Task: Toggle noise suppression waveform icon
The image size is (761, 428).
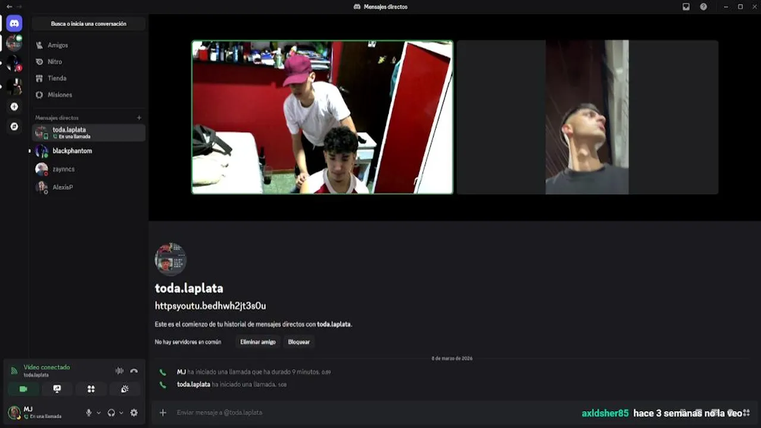Action: click(120, 371)
